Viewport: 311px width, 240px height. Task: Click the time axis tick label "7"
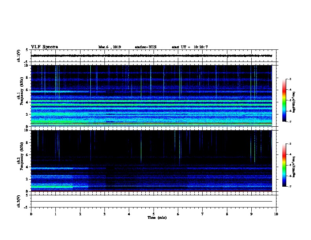(203, 214)
